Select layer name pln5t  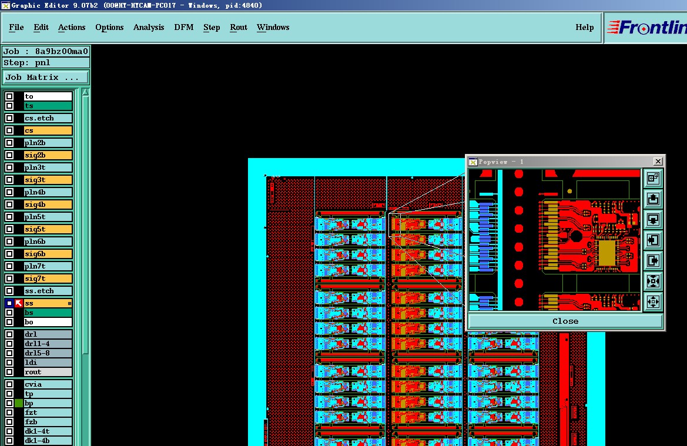[x=48, y=217]
